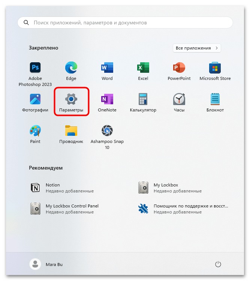Viewport: 250px width, 281px height.
Task: Click the power button icon
Action: (x=218, y=264)
